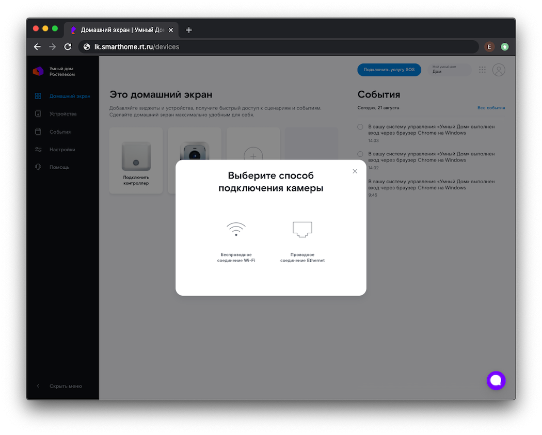Open the purple chat support bubble

tap(496, 380)
